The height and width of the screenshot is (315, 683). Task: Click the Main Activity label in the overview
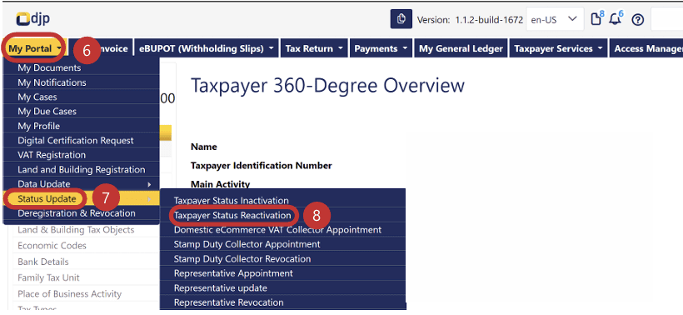221,184
